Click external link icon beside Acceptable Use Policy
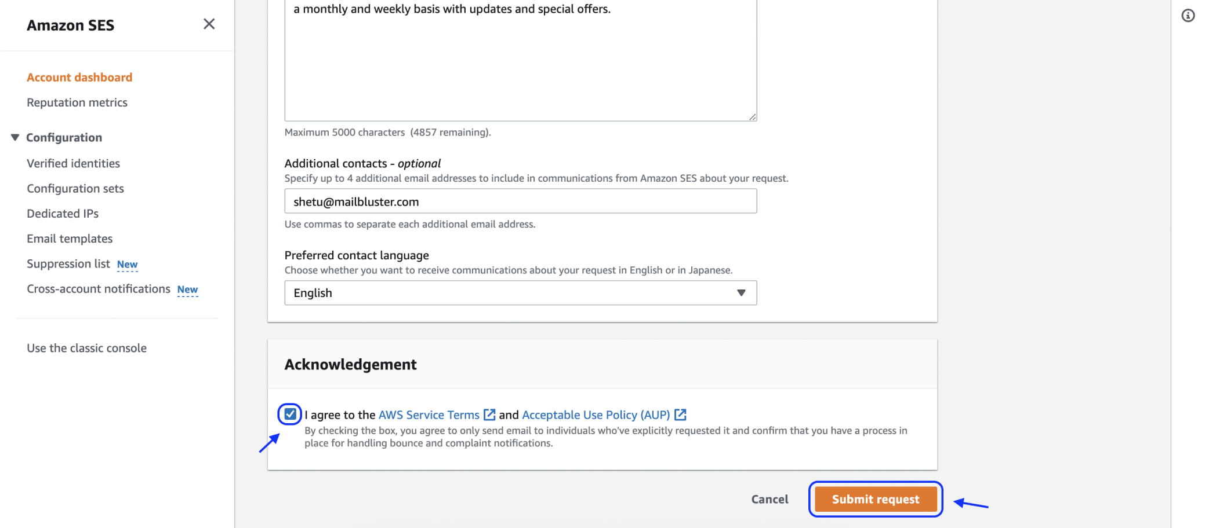Image resolution: width=1205 pixels, height=528 pixels. click(680, 415)
